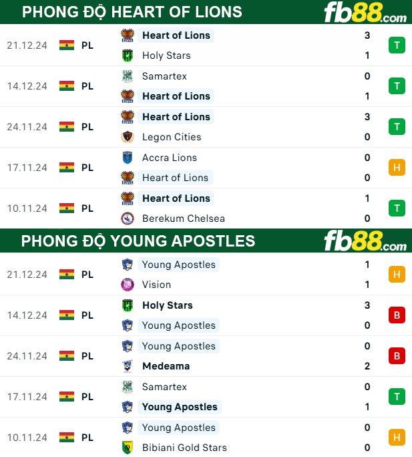
Task: Click the Berekum Chelsea club logo
Action: coord(128,218)
